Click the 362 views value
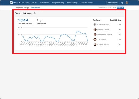 [x=120, y=30]
